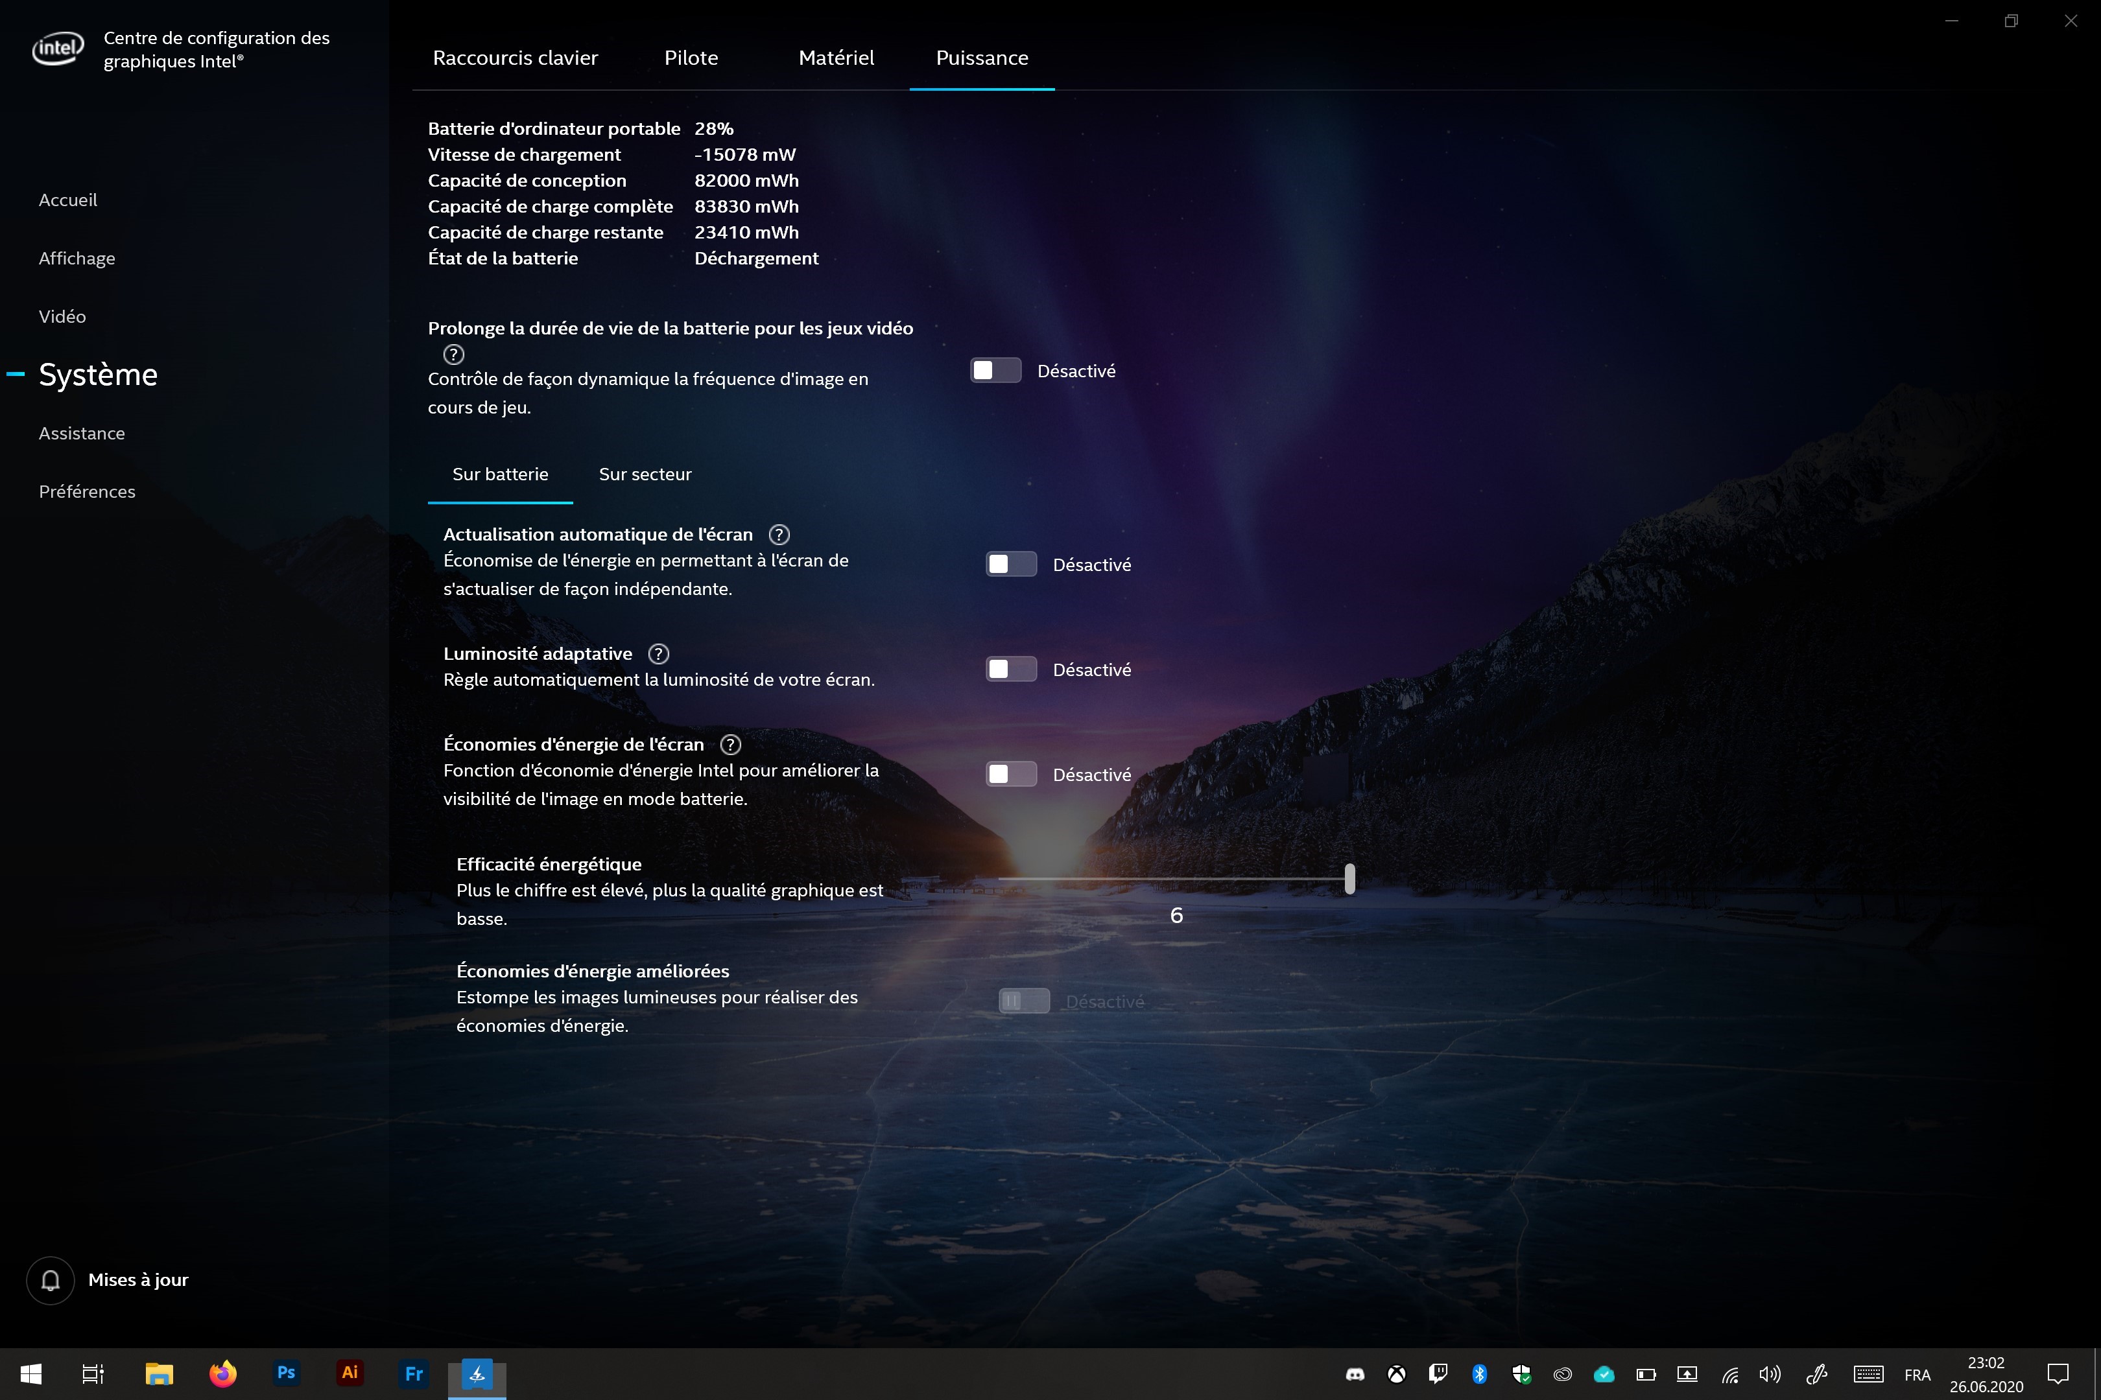Viewport: 2101px width, 1400px height.
Task: Click the Mises à jour bell icon
Action: pyautogui.click(x=51, y=1279)
